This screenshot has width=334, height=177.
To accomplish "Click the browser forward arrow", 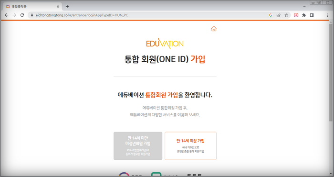I will coord(14,15).
